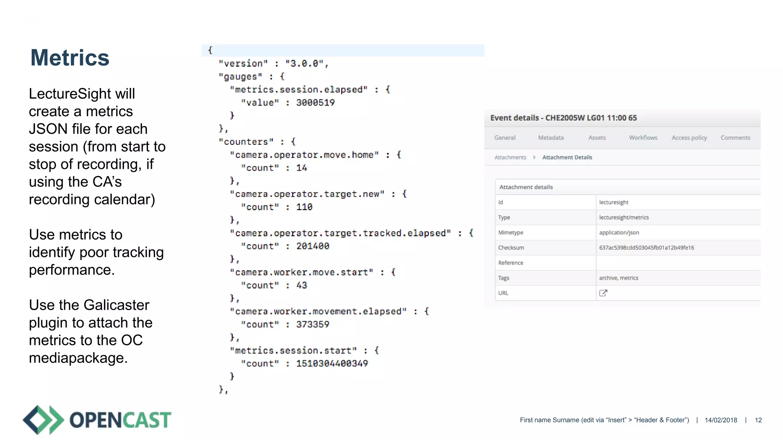Click the "camera.worker.movement.elapsed" key
Screen dimensions: 783x440
(x=318, y=312)
